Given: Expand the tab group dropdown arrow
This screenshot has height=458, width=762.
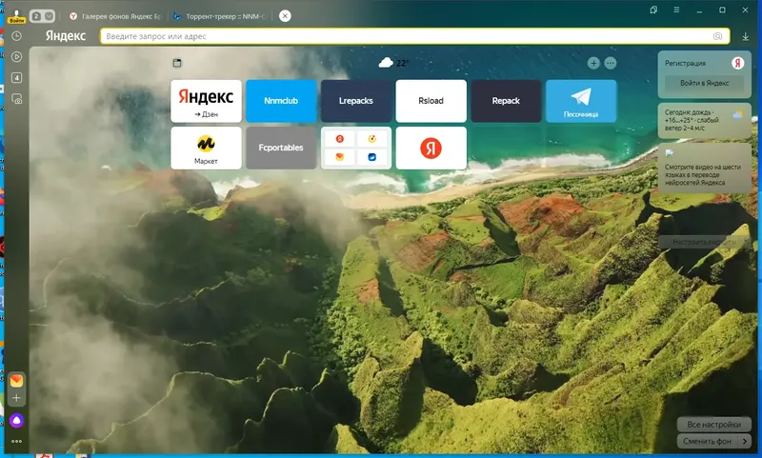Looking at the screenshot, I should (x=49, y=16).
